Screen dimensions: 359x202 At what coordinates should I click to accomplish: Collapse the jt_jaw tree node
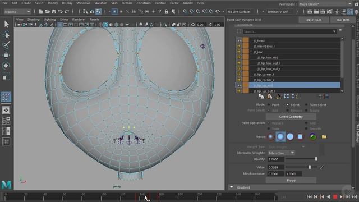[x=251, y=52]
